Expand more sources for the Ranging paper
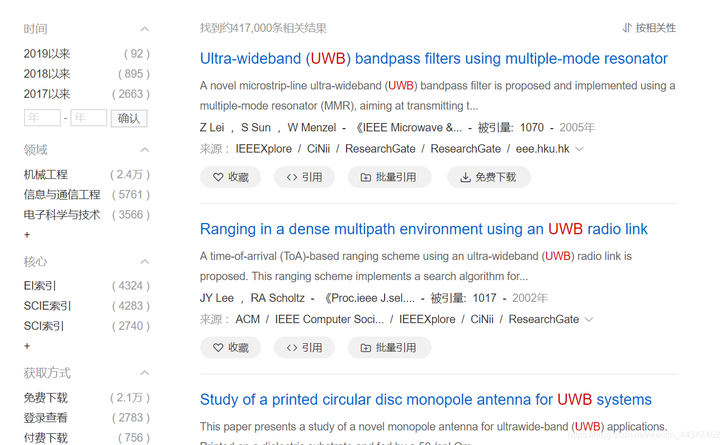Screen dimensions: 725x445 (589, 320)
